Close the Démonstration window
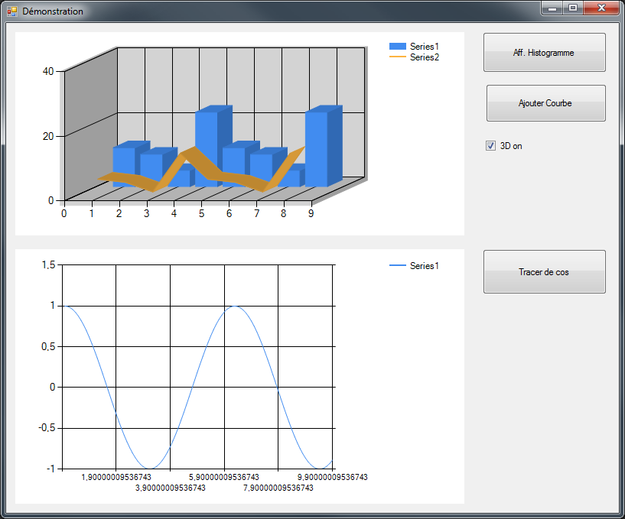 pos(601,8)
